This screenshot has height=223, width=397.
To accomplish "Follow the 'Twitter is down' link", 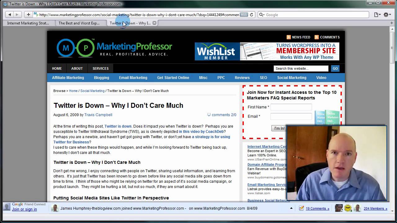I will click(x=118, y=126).
